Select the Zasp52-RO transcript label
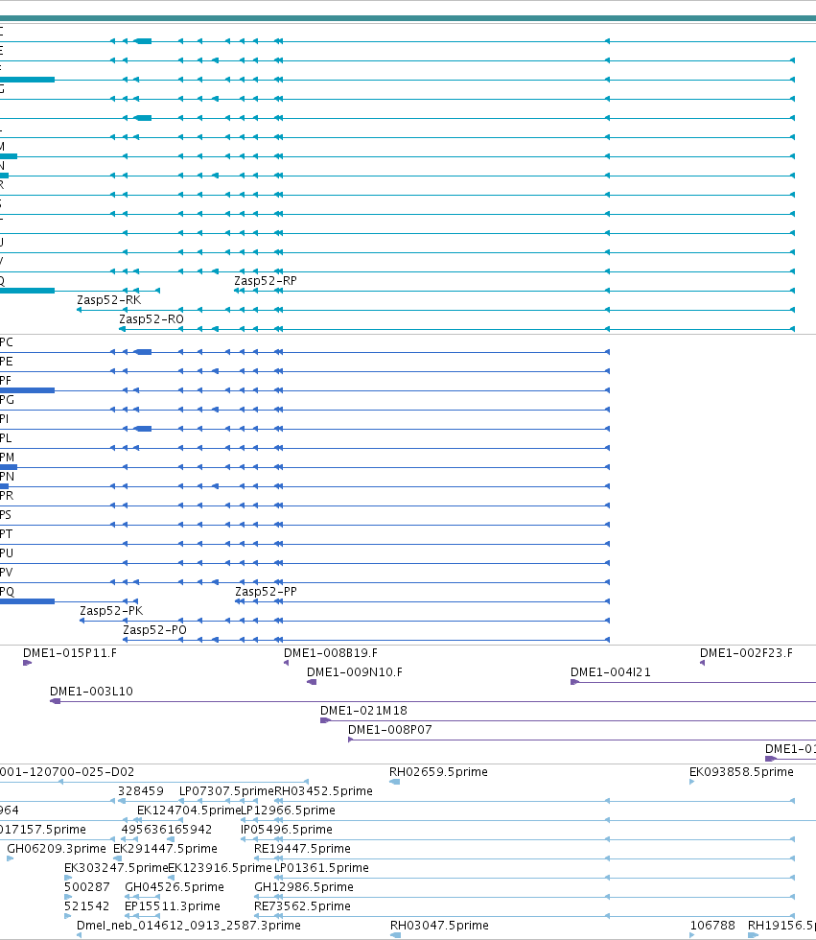Image resolution: width=816 pixels, height=940 pixels. coord(151,318)
